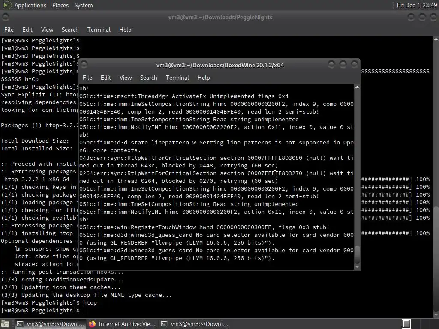Click the clock showing Fri Dec 1, 23:49
Image resolution: width=439 pixels, height=329 pixels.
click(417, 5)
